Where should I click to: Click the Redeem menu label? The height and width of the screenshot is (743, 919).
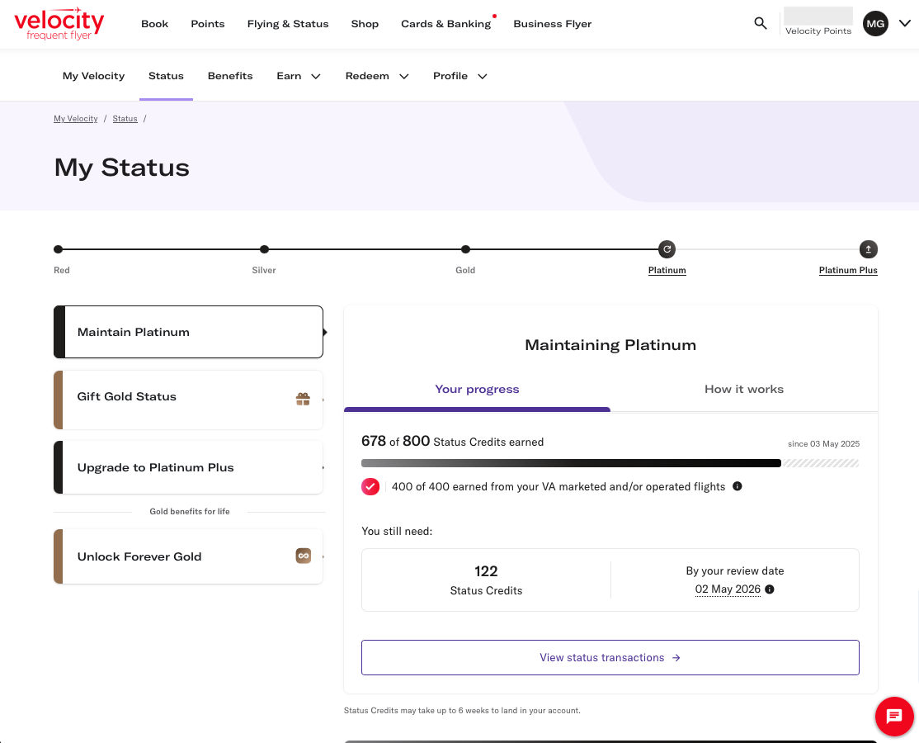tap(367, 76)
